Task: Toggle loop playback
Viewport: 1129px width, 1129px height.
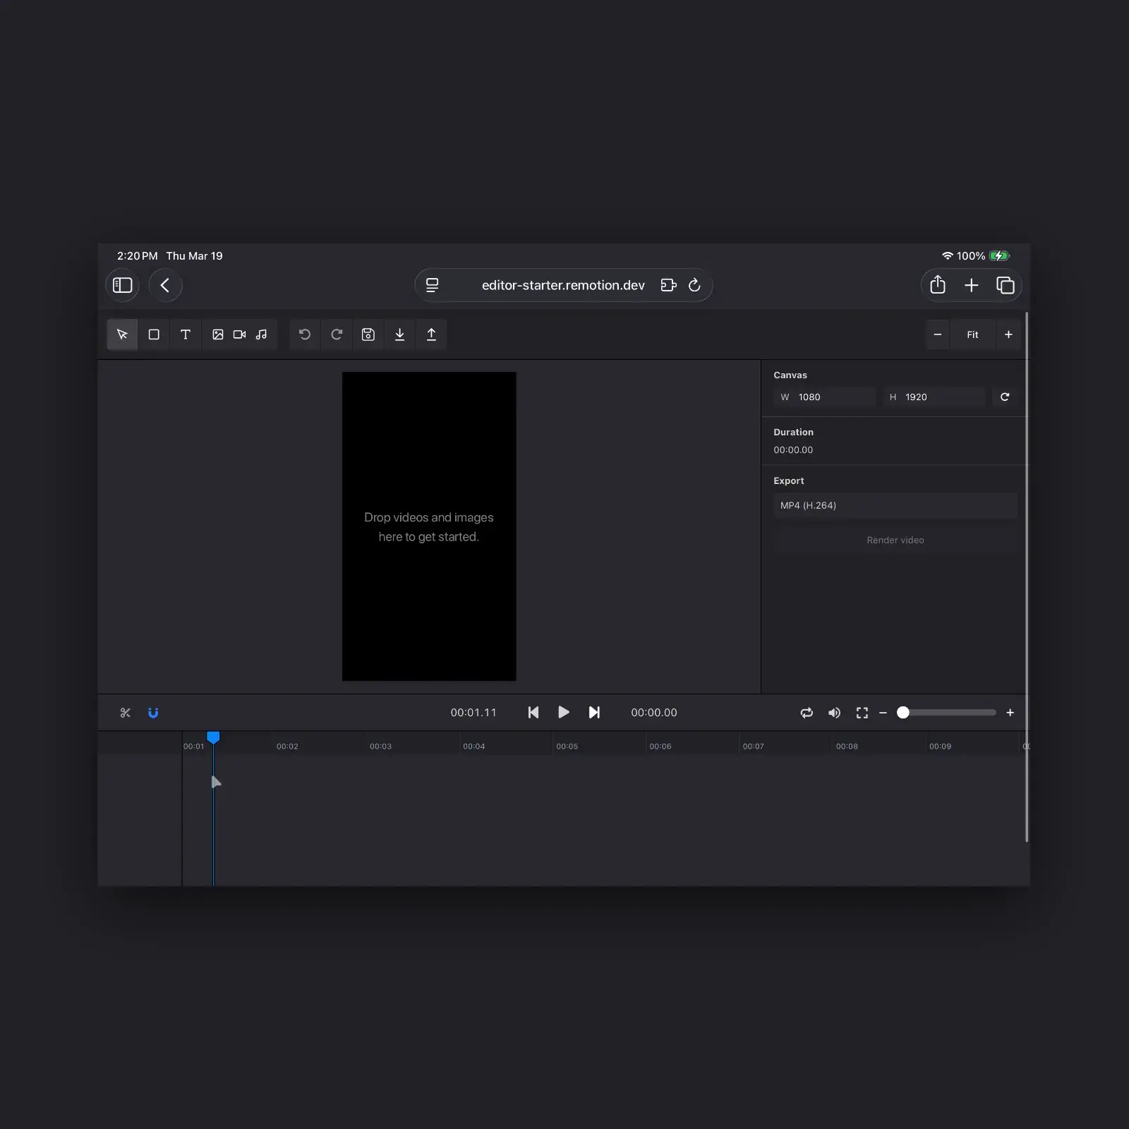Action: (x=807, y=712)
